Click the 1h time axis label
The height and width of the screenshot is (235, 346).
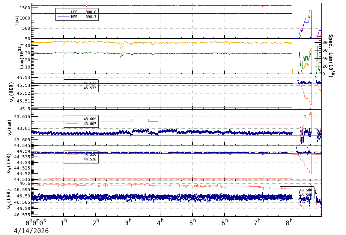(64, 223)
